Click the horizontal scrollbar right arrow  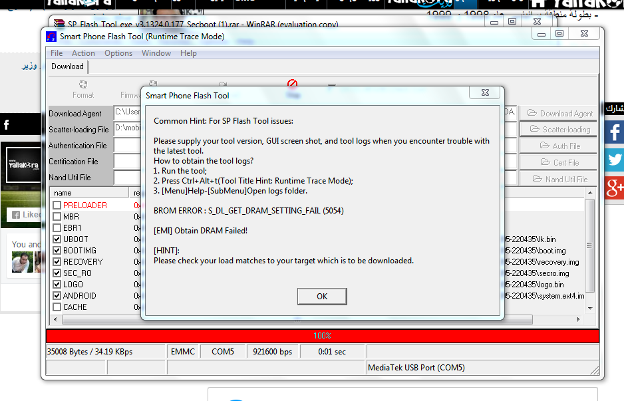point(579,319)
